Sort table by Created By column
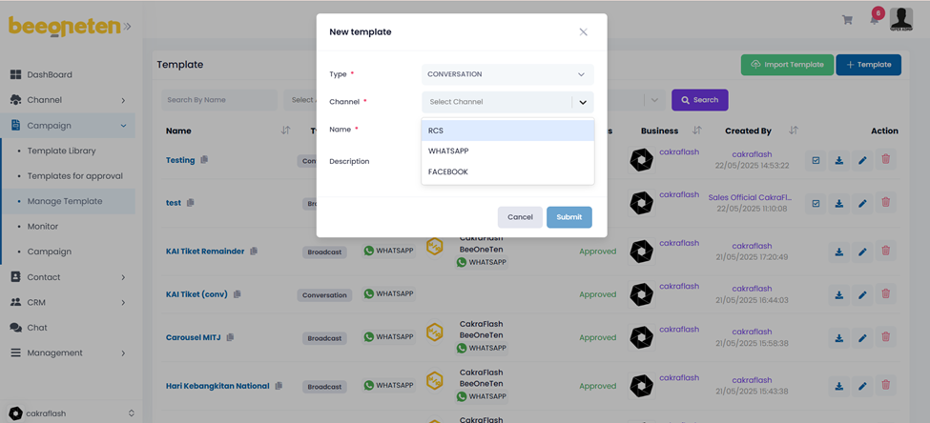This screenshot has height=423, width=930. point(794,131)
